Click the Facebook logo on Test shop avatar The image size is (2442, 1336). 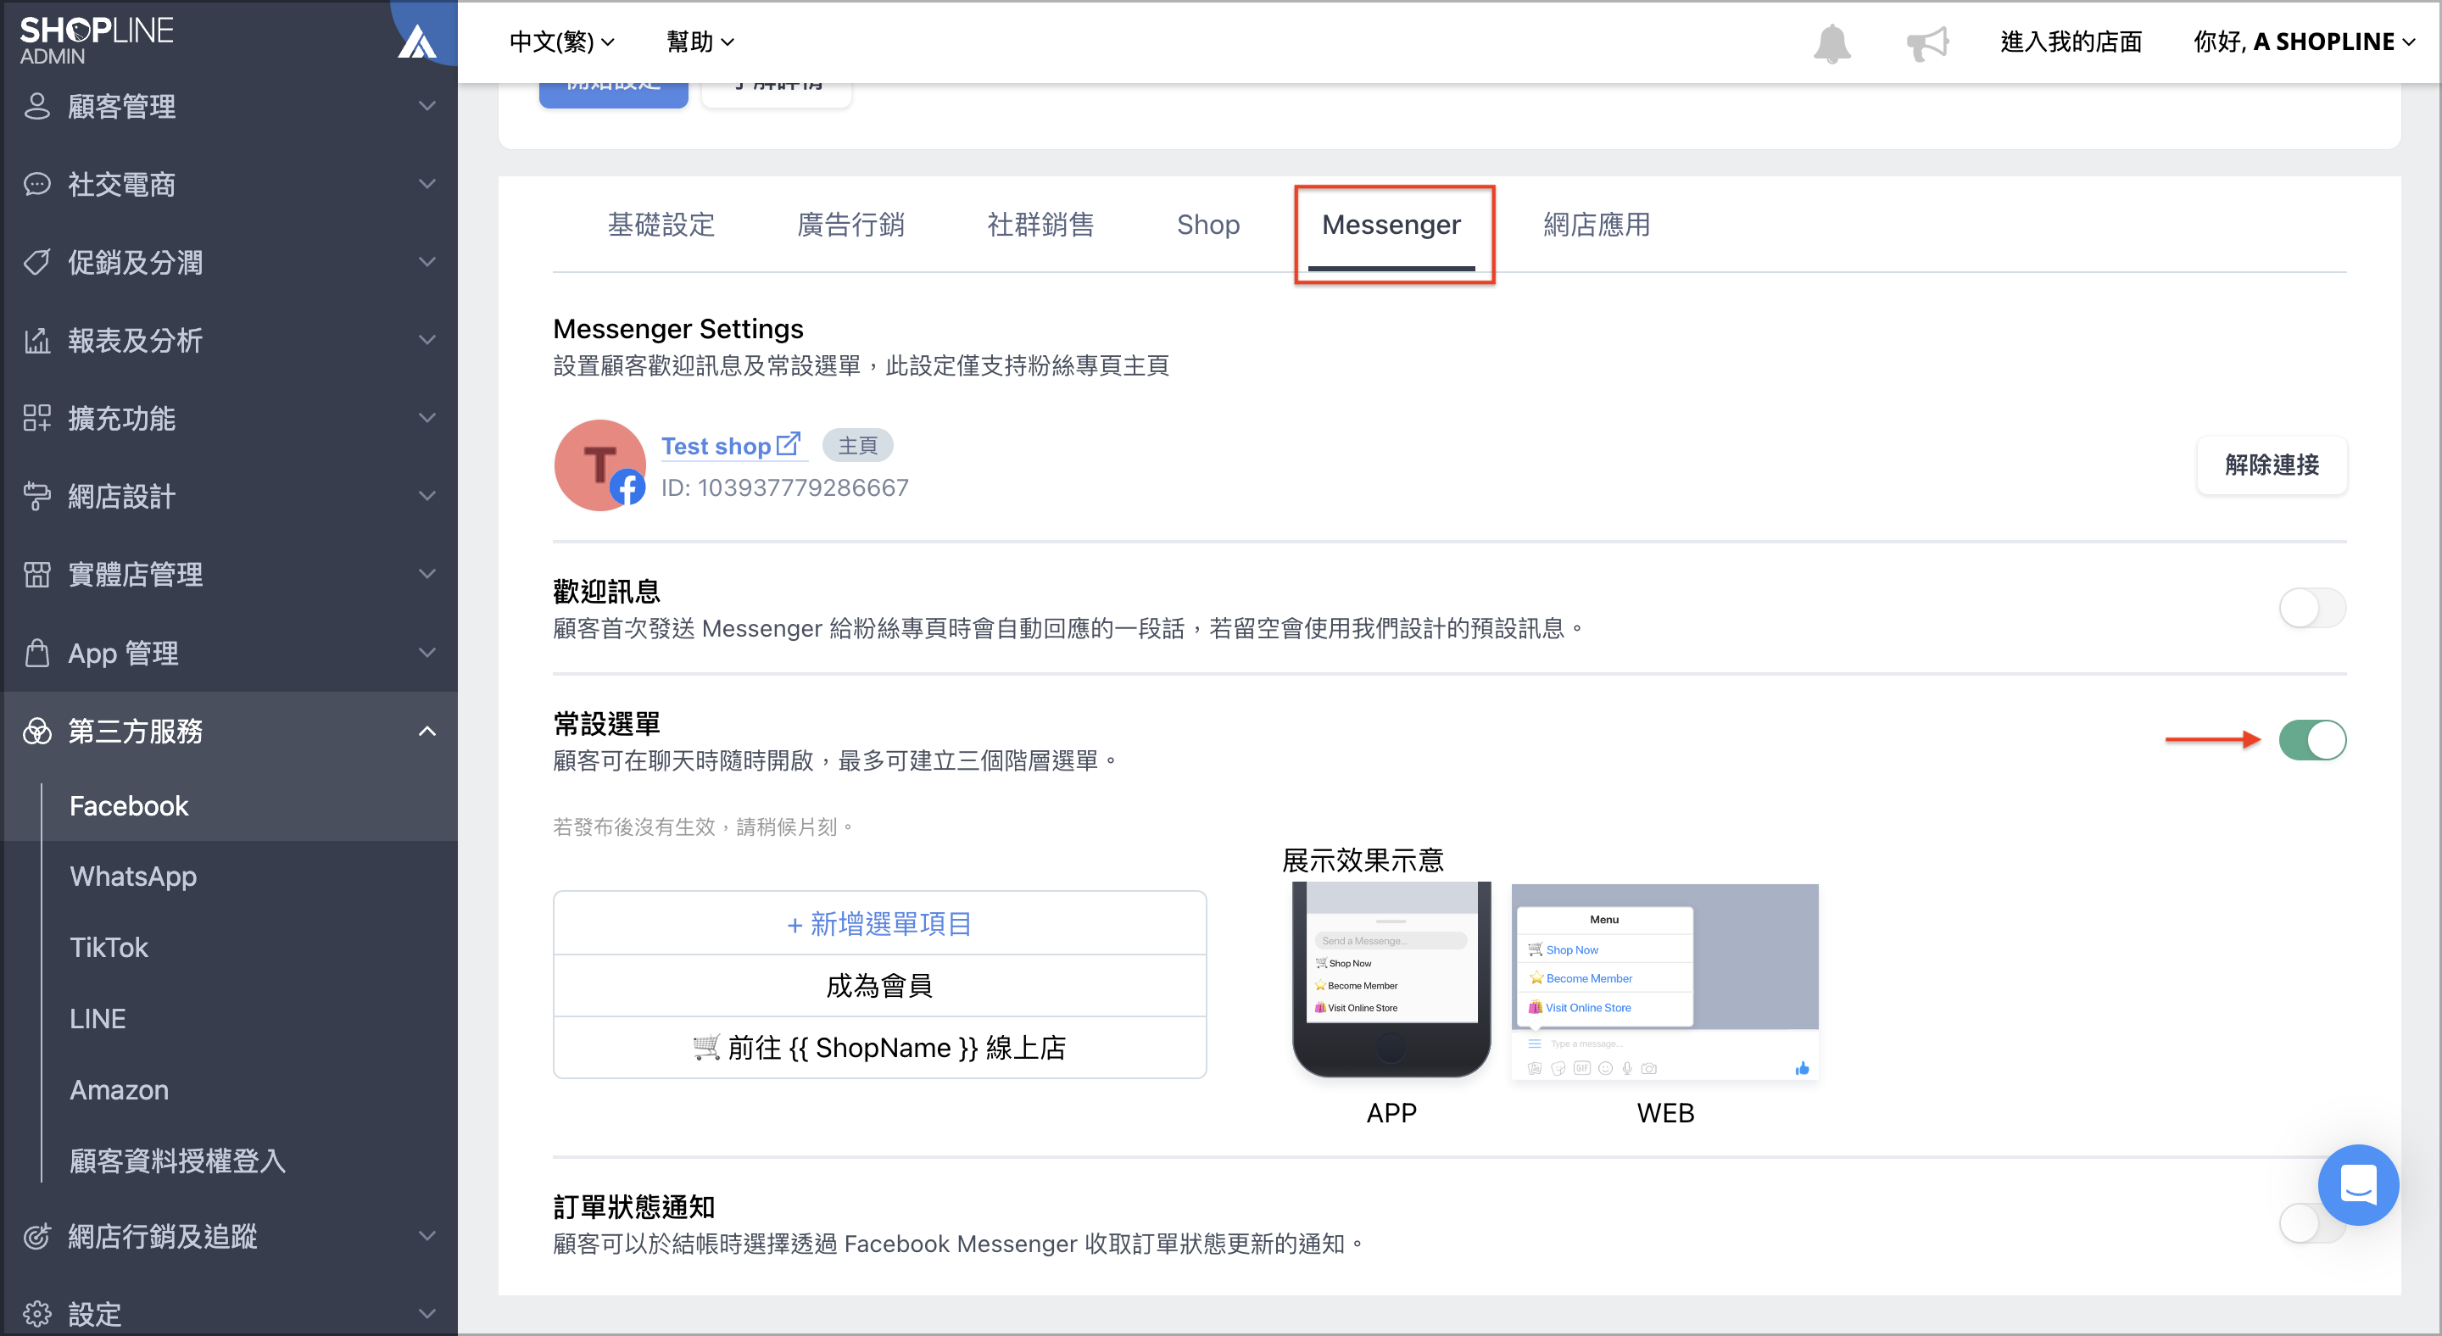point(627,490)
